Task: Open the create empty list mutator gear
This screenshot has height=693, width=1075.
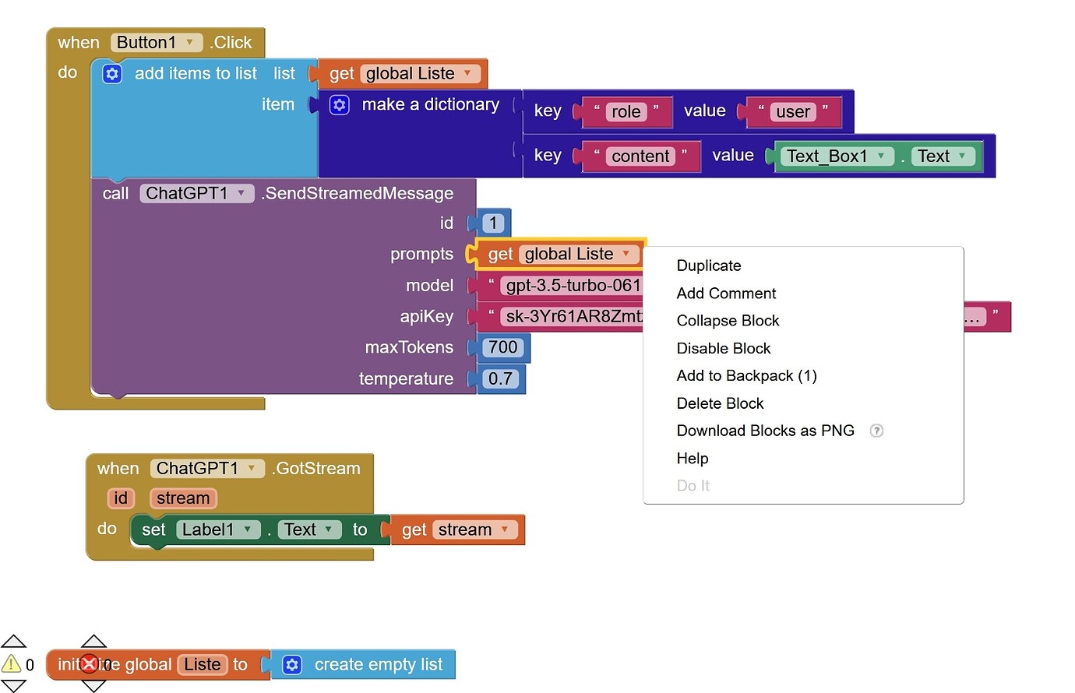Action: click(292, 665)
